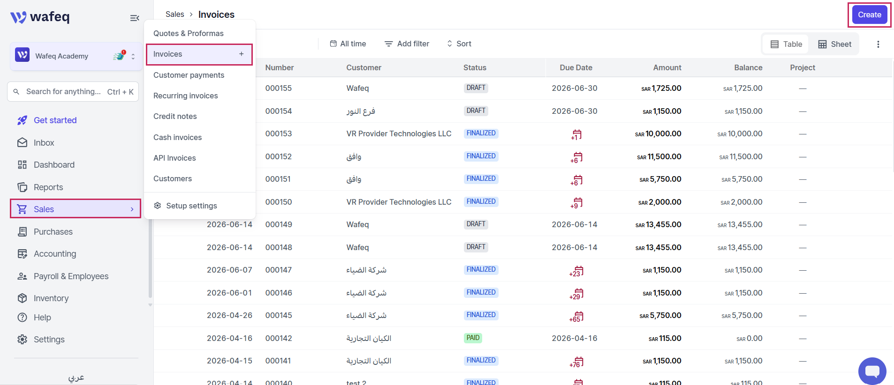Click the overdue calendar icon for invoice 000145

(576, 316)
